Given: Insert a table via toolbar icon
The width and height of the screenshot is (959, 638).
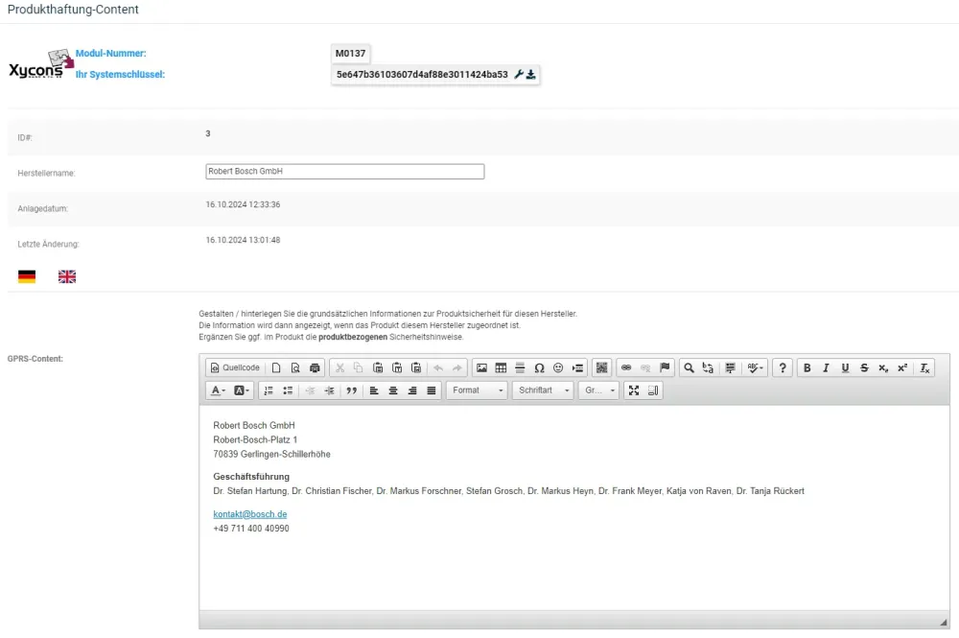Looking at the screenshot, I should tap(501, 367).
